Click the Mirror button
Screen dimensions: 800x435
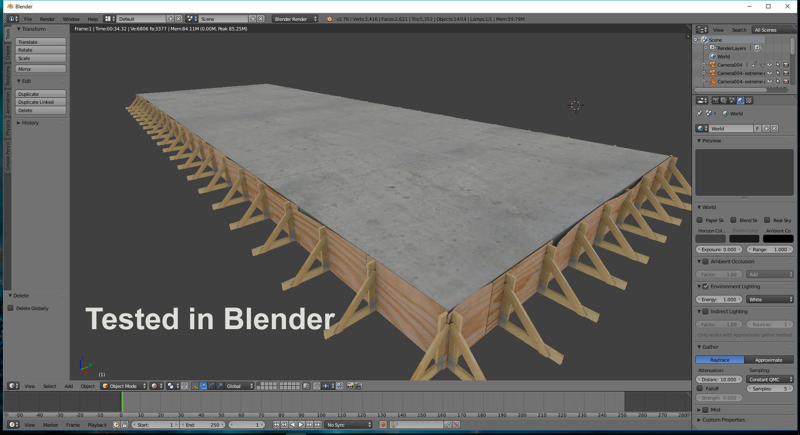40,69
